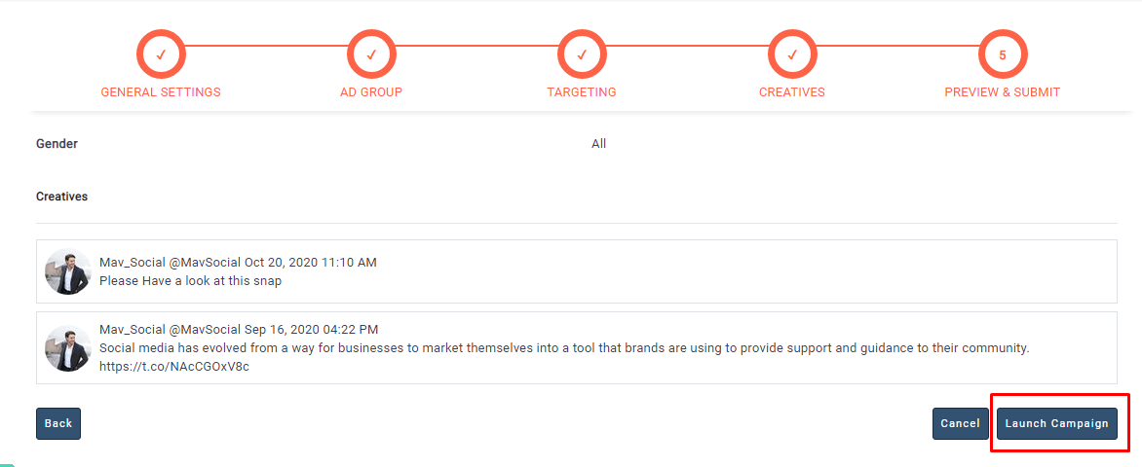Go to the Ad Group step label
Image resolution: width=1142 pixels, height=467 pixels.
point(371,92)
